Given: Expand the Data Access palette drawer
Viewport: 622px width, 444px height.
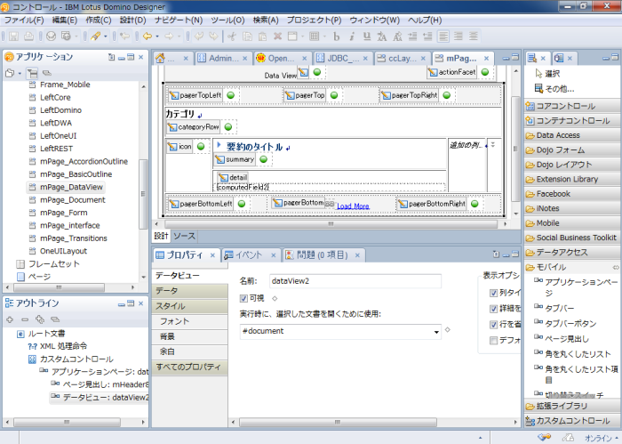Looking at the screenshot, I should point(571,135).
